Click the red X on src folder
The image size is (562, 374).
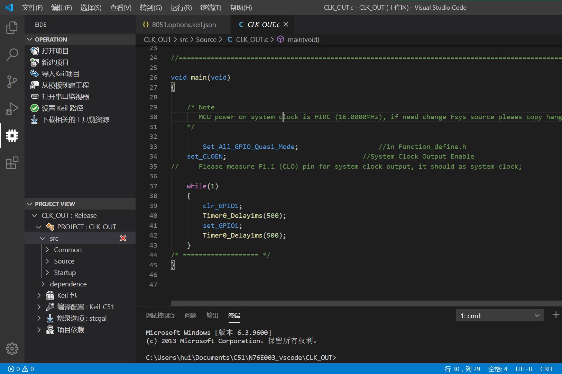[123, 238]
